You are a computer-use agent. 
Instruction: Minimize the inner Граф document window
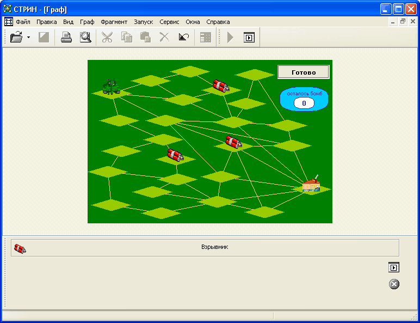[393, 22]
